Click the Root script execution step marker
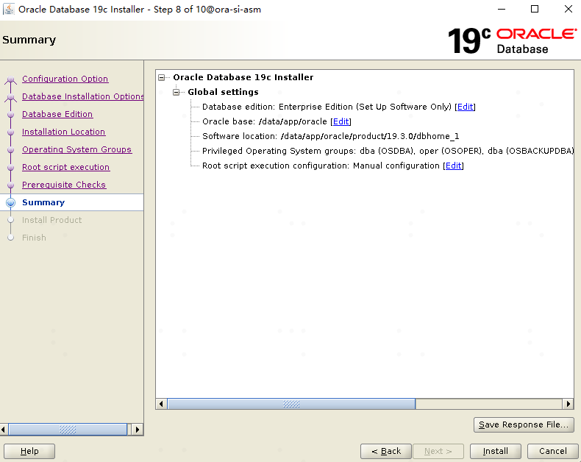This screenshot has height=462, width=581. (11, 168)
